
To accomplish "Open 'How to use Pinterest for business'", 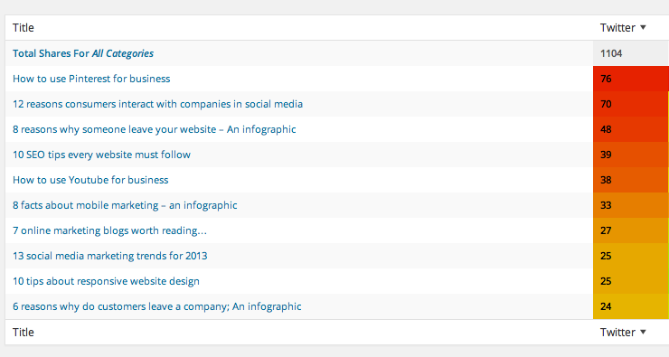I will pyautogui.click(x=91, y=79).
